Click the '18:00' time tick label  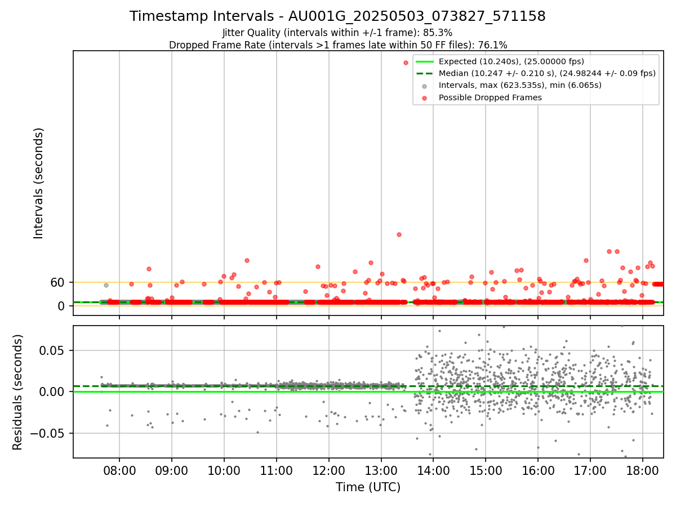643,470
